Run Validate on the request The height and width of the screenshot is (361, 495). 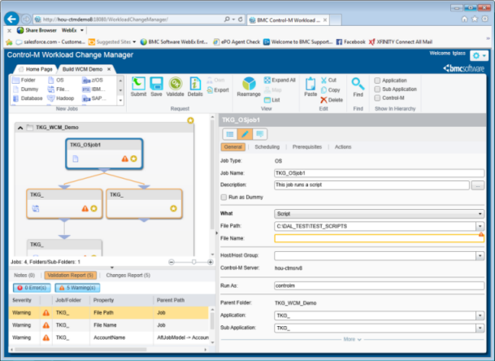tap(176, 86)
